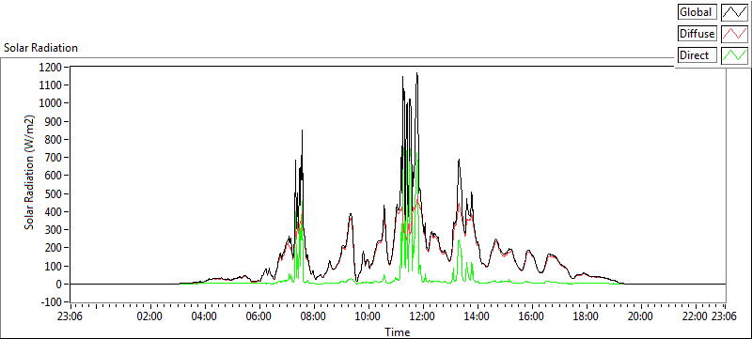Click the Time axis label
752x339 pixels.
(x=397, y=331)
